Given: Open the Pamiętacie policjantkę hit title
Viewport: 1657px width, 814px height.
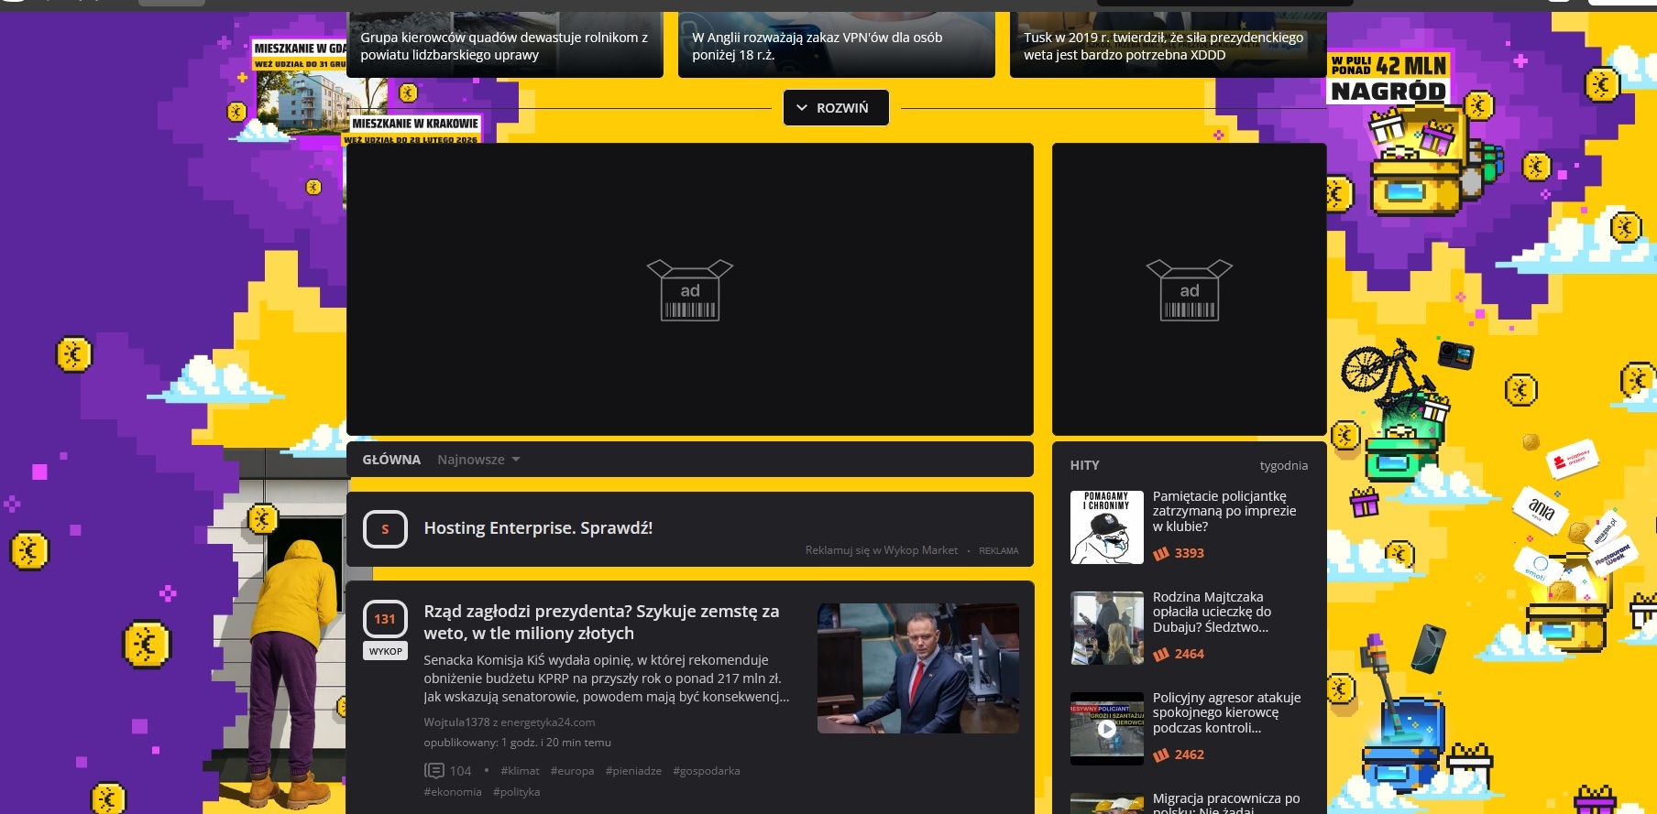Looking at the screenshot, I should (1224, 511).
